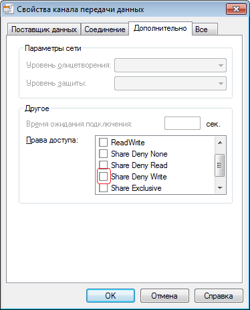250x310 pixels.
Task: Check the Share Deny Read option
Action: [103, 165]
